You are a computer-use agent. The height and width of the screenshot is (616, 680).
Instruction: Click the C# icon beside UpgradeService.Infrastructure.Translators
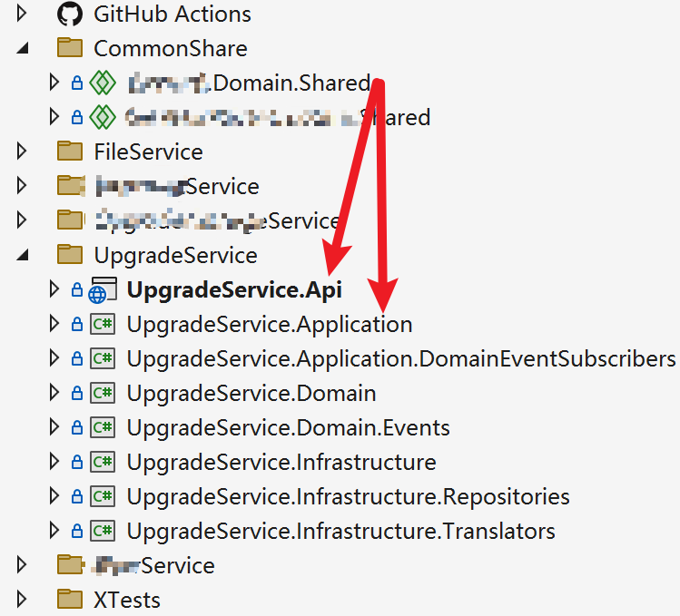pos(102,532)
